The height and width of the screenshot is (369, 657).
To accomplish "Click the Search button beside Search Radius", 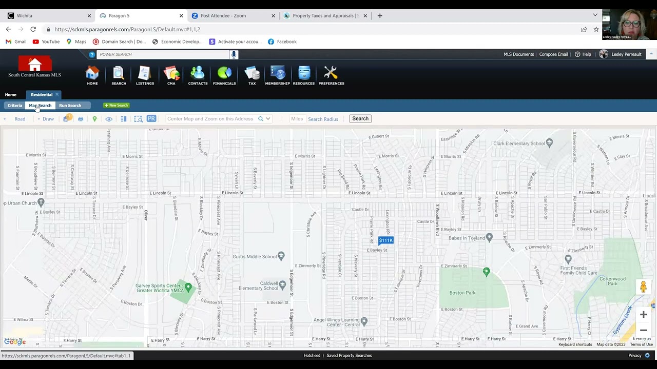I will 360,119.
